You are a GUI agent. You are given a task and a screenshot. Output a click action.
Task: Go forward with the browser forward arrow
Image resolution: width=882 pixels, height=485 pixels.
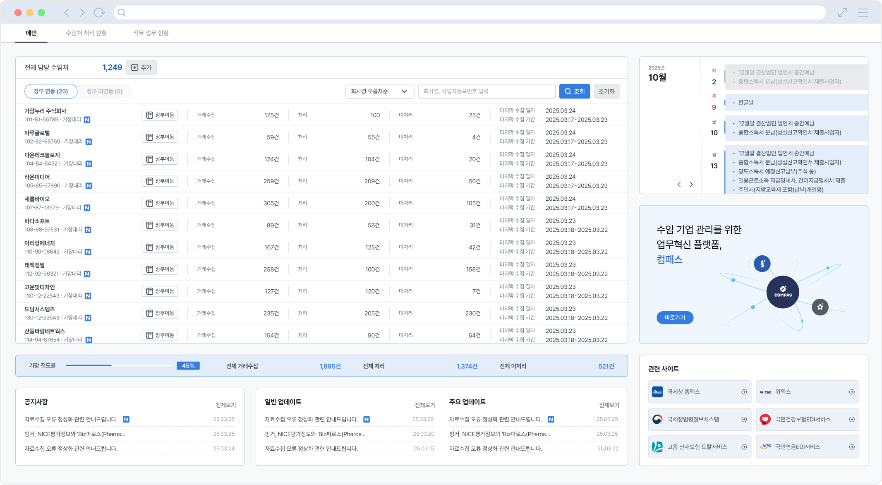point(82,12)
